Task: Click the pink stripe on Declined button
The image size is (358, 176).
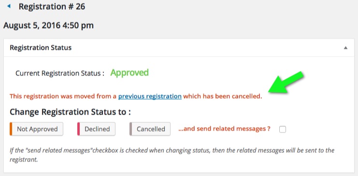Action: (79, 129)
